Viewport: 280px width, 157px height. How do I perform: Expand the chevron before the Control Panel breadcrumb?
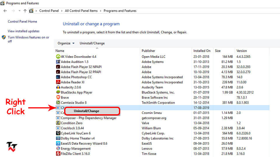click(x=36, y=11)
